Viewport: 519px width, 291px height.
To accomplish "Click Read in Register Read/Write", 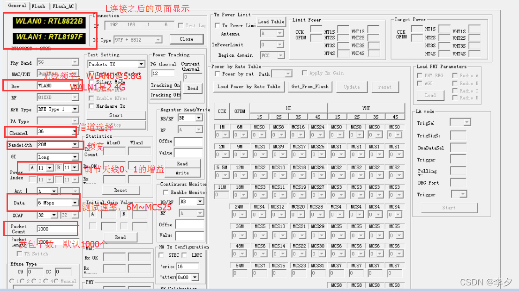I will (182, 164).
